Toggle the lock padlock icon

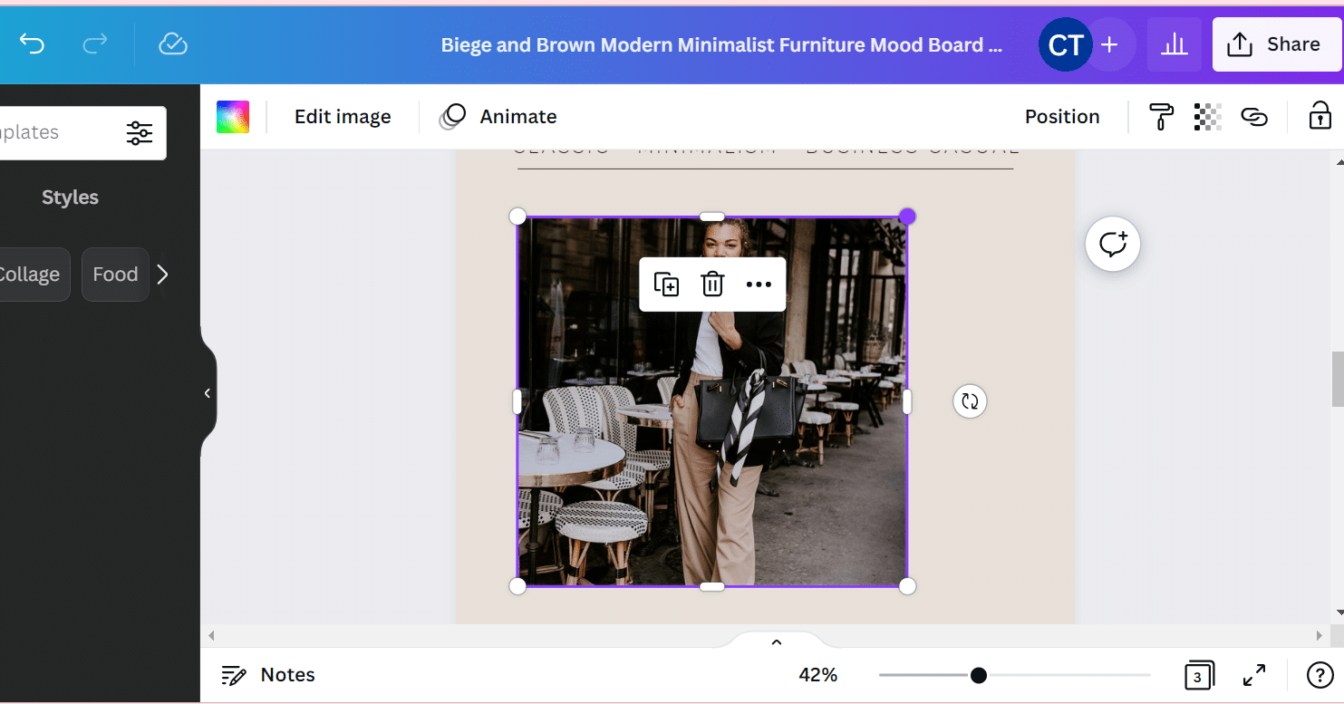pos(1320,116)
